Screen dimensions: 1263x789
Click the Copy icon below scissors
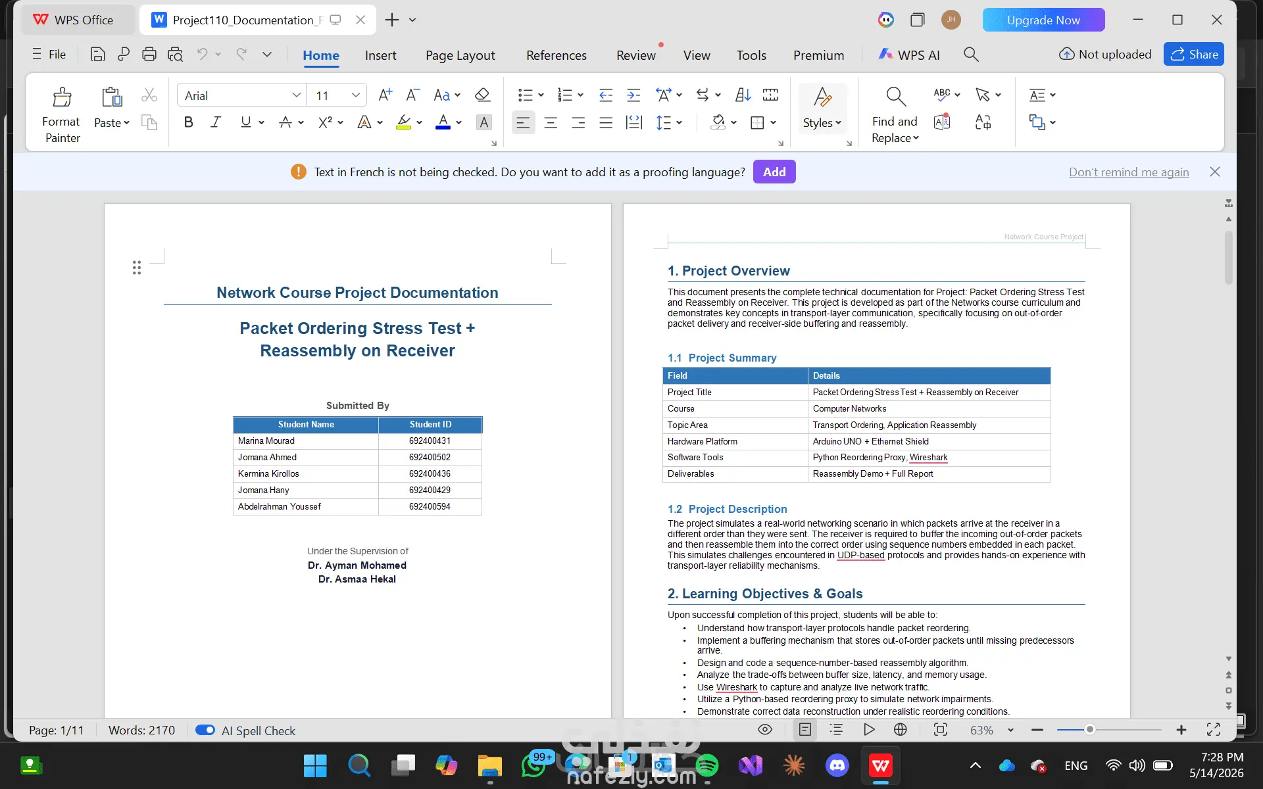tap(149, 122)
